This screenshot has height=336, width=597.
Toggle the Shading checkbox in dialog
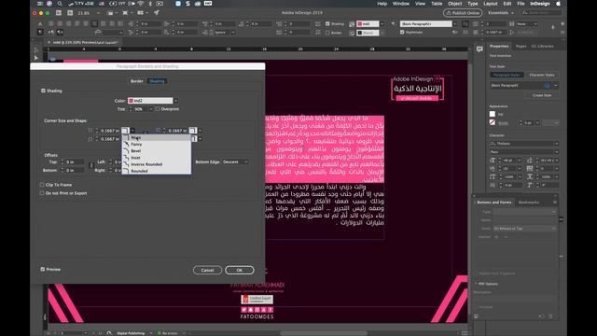tap(43, 91)
